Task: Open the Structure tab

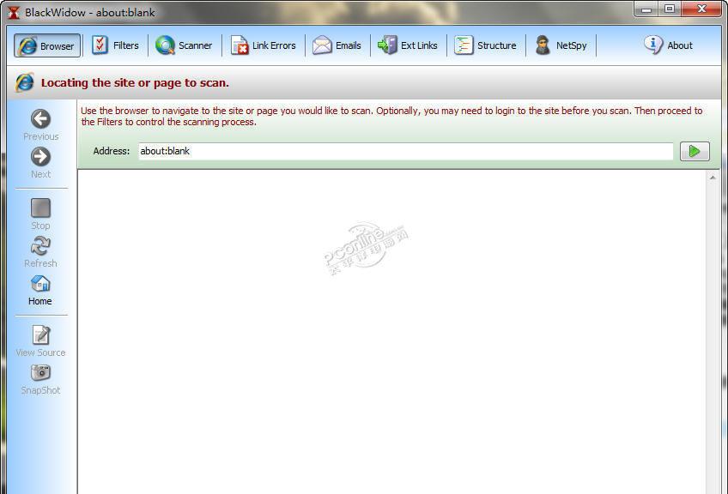Action: 486,45
